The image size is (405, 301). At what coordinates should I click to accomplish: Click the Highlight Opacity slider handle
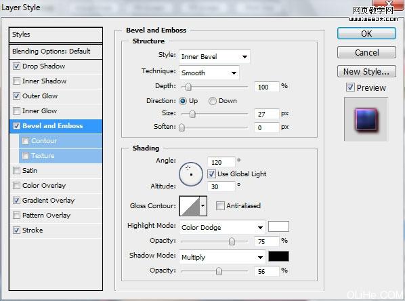tap(232, 241)
